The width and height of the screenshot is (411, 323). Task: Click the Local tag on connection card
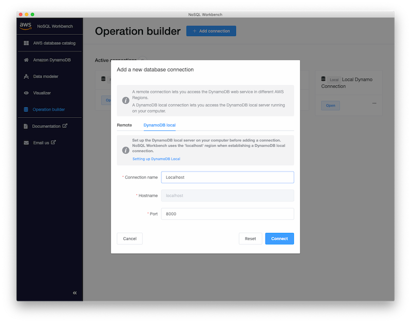(334, 80)
